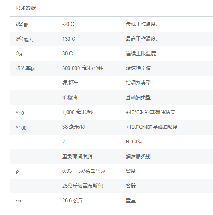Select the NLGI级 label
213x215 pixels.
[x=134, y=142]
